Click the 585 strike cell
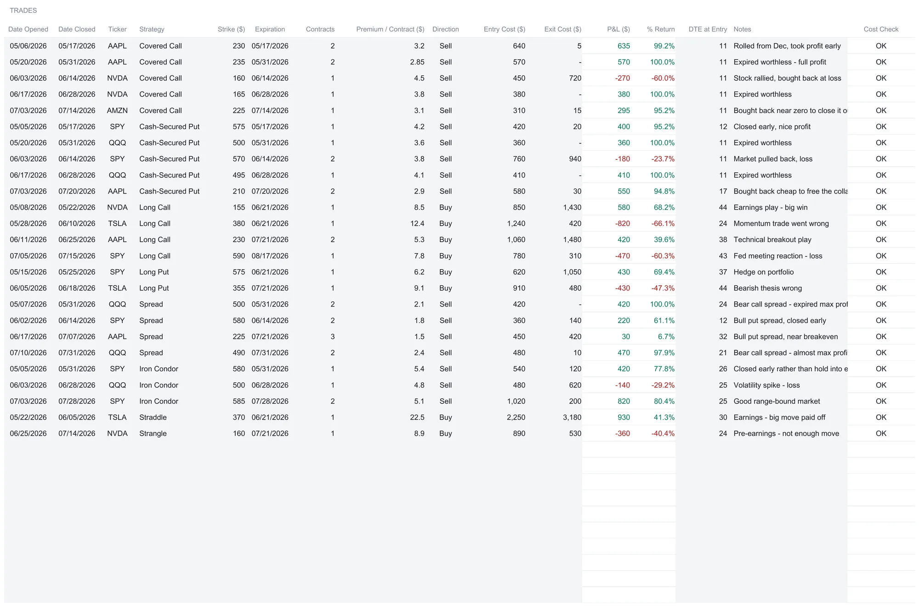Viewport: 919px width, 607px height. [x=238, y=401]
